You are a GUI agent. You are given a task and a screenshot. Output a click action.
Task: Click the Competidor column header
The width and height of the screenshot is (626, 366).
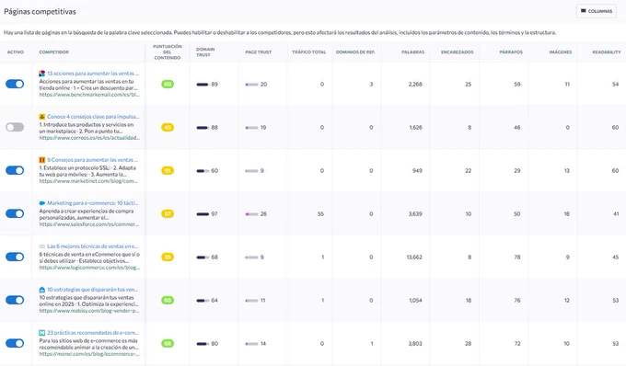[54, 52]
